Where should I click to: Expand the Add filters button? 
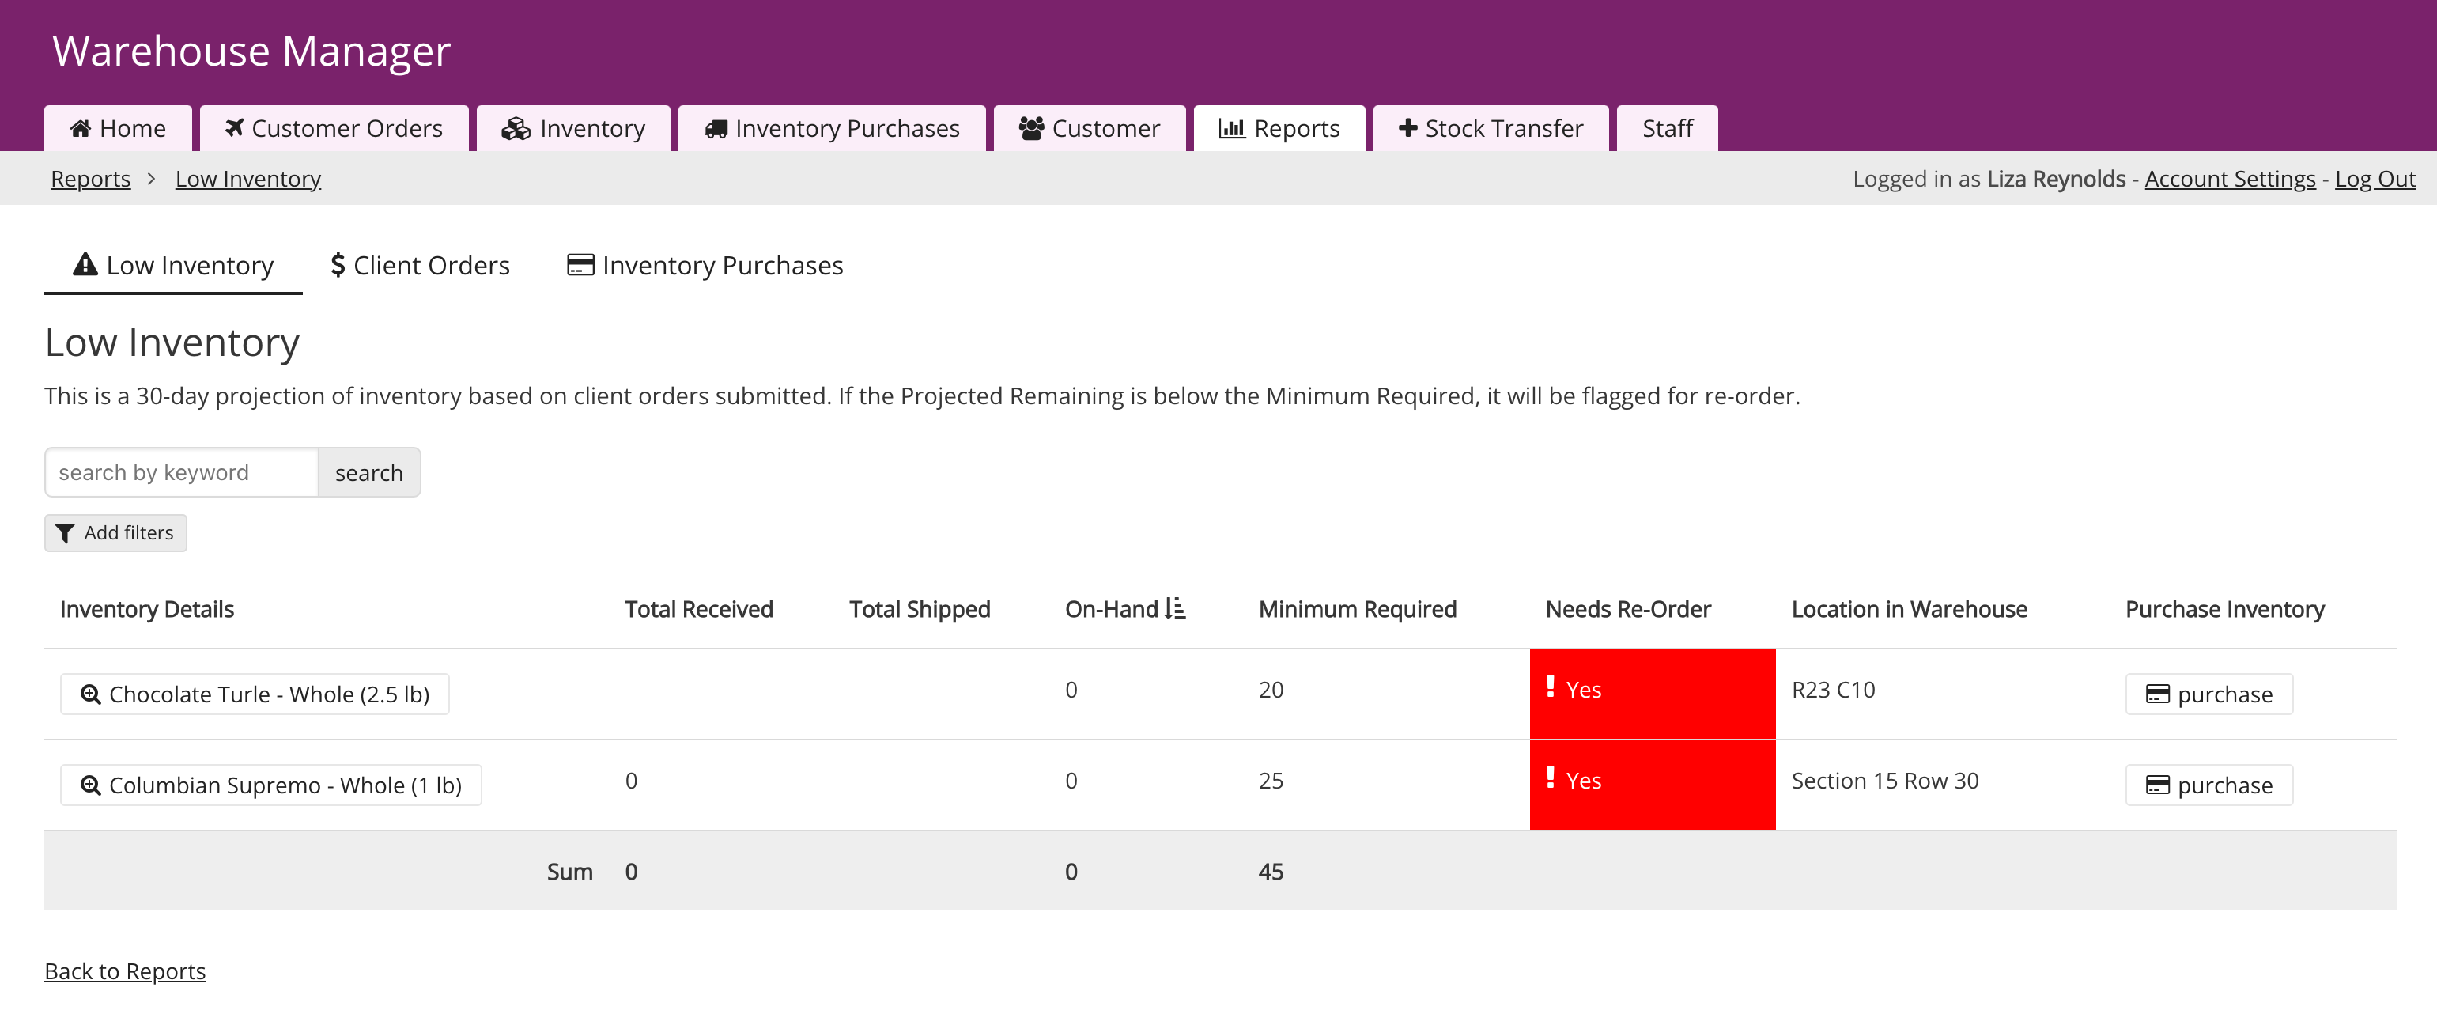(115, 532)
